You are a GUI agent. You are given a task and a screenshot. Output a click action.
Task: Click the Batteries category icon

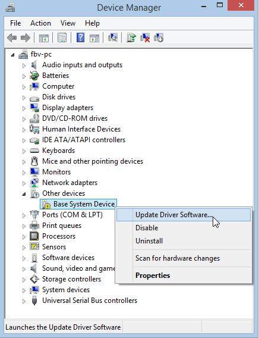(34, 76)
